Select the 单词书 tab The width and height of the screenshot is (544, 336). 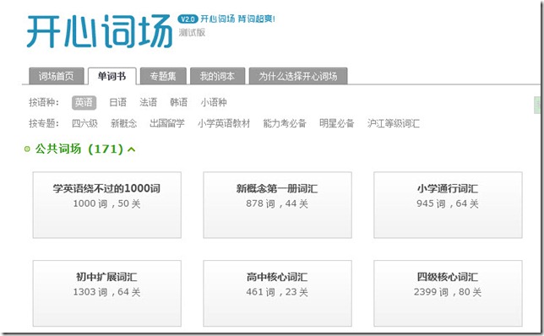112,76
